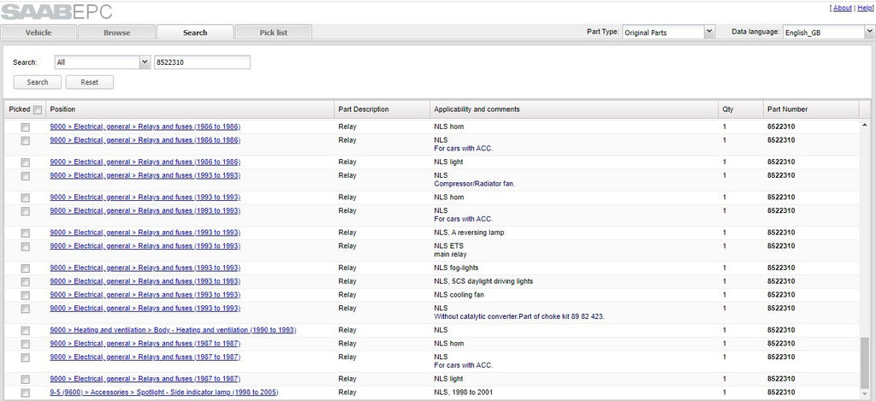The height and width of the screenshot is (401, 876).
Task: Click Relay description in Heating and ventilation row
Action: tap(347, 330)
